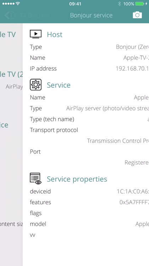Tap the Wi-Fi signal icon
The height and width of the screenshot is (266, 149).
[18, 4]
